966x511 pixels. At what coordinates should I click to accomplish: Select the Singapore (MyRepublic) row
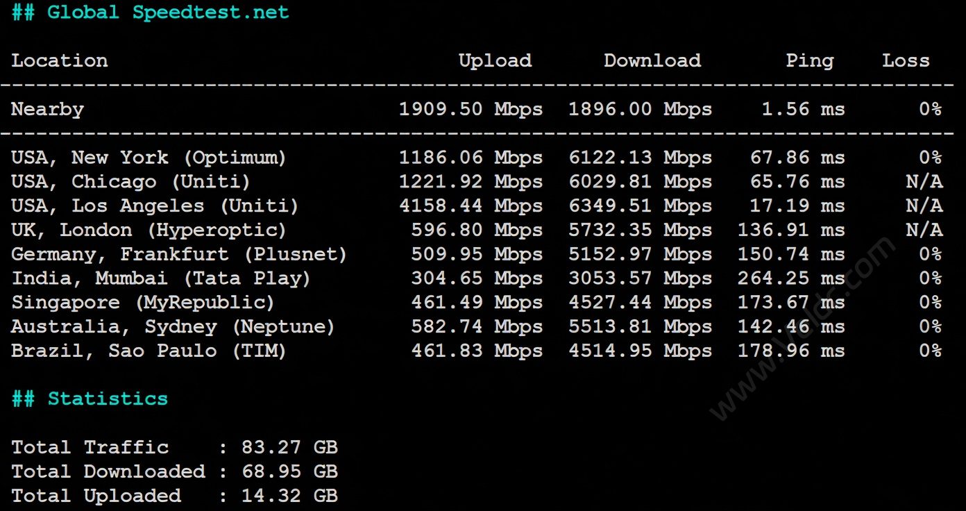coord(477,303)
